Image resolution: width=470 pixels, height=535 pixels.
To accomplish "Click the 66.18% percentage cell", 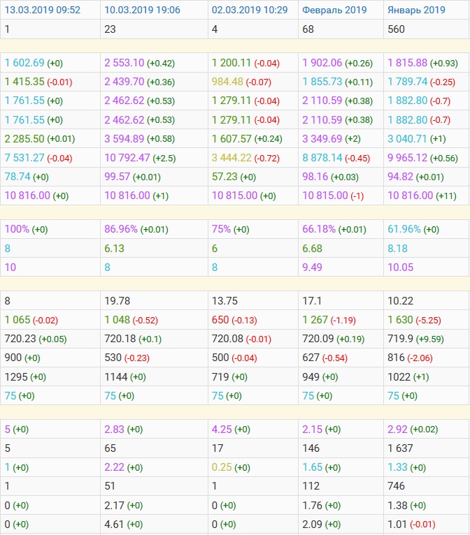I will (319, 229).
